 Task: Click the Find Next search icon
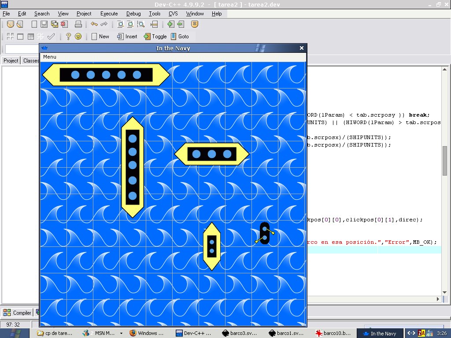coord(140,24)
